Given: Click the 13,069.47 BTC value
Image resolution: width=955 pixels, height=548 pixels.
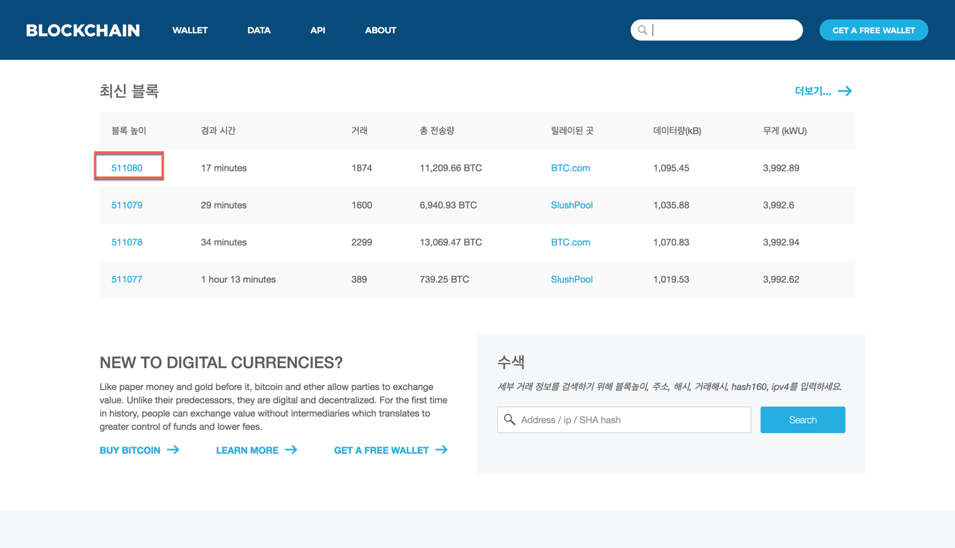Looking at the screenshot, I should coord(451,242).
